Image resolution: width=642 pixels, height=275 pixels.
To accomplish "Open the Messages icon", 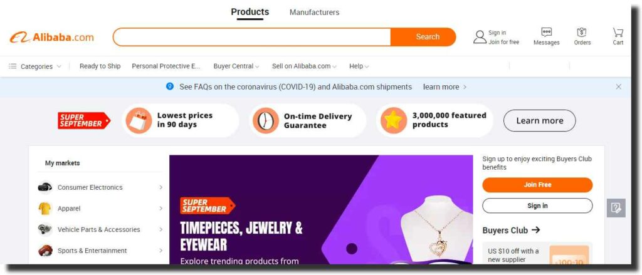I will pos(546,33).
